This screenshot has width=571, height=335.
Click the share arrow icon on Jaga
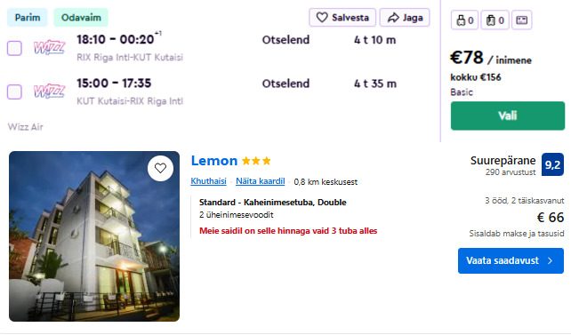coord(393,18)
